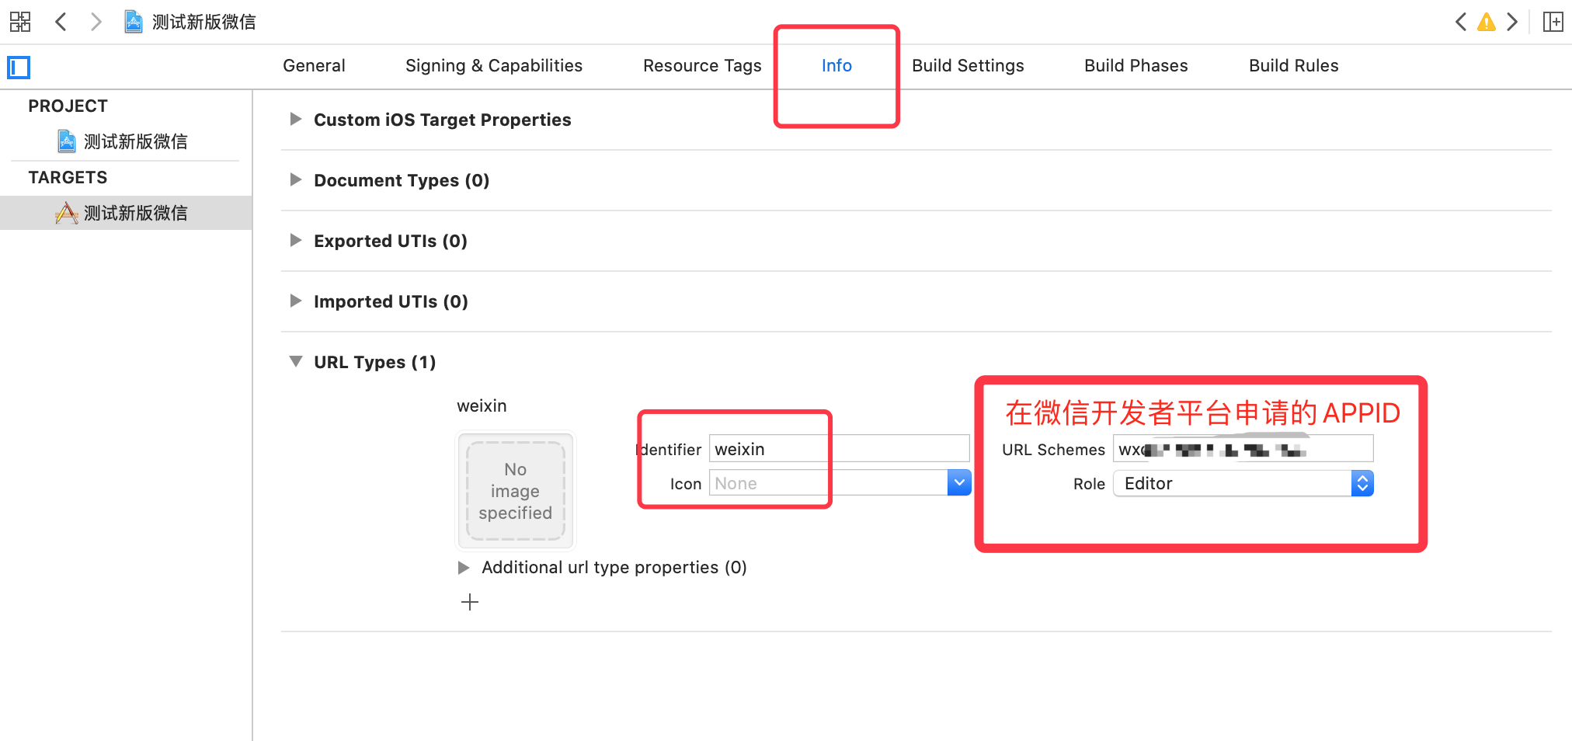Jump to previous issue arrow
This screenshot has height=741, width=1572.
pos(1460,22)
